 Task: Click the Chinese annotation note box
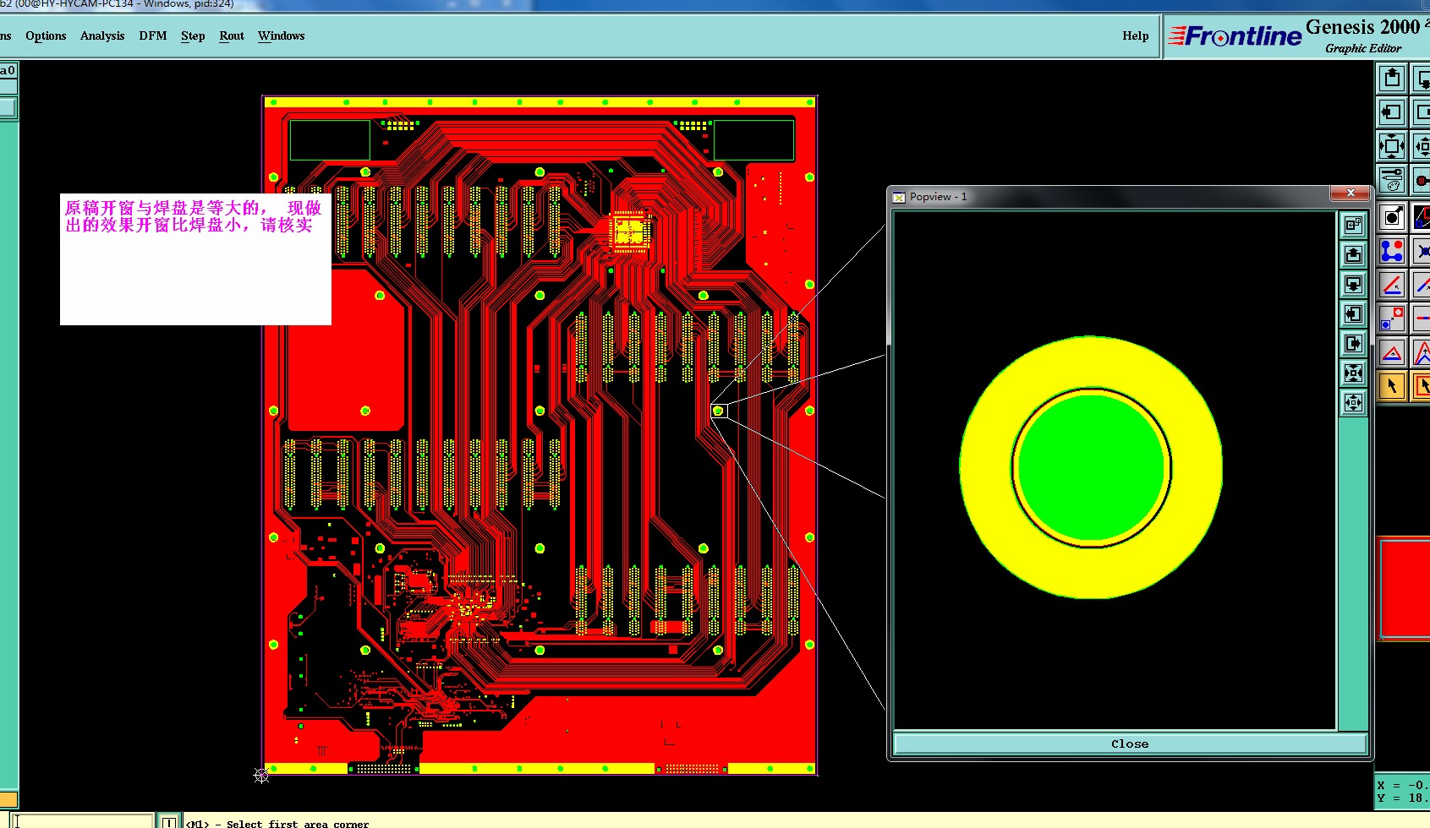point(195,259)
